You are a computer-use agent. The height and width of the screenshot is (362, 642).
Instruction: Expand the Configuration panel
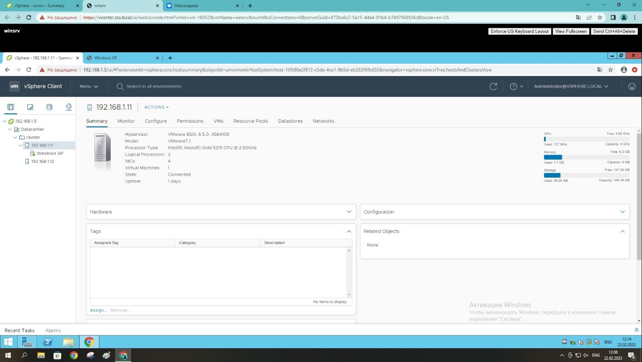pos(623,212)
